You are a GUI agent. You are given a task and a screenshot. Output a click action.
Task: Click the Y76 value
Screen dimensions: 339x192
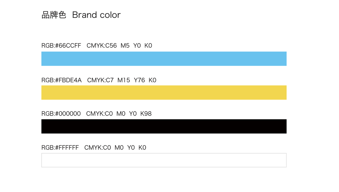click(139, 80)
